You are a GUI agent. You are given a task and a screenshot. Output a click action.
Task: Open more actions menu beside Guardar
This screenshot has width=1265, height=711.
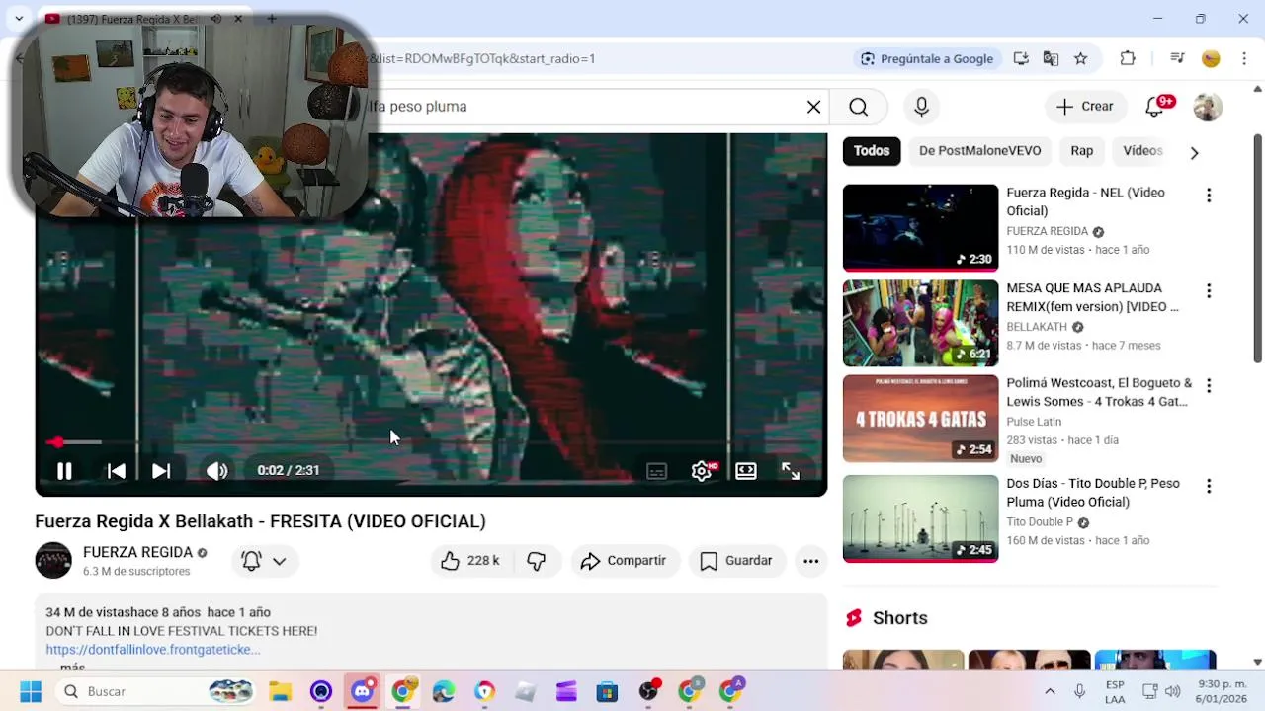(x=810, y=561)
